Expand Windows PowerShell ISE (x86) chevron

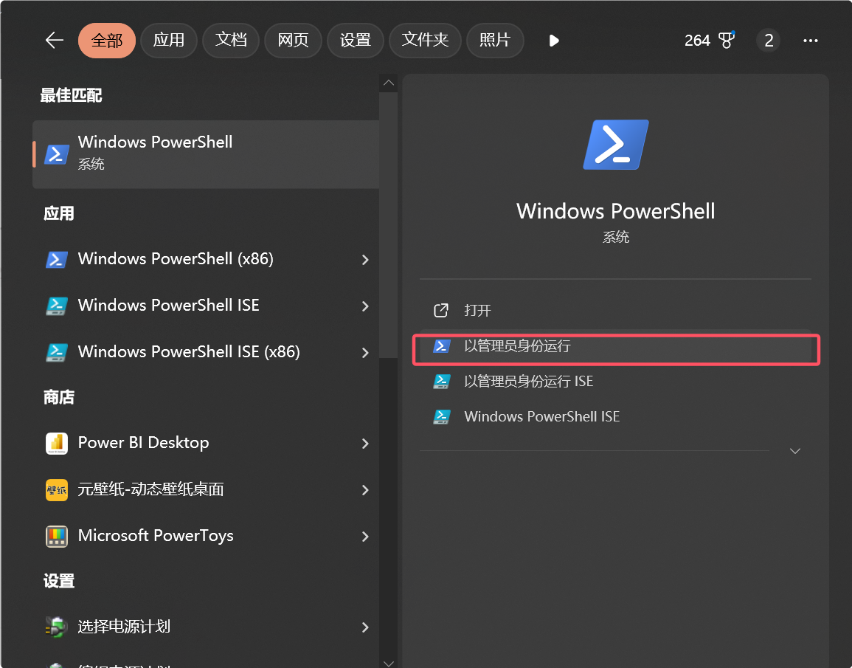365,353
